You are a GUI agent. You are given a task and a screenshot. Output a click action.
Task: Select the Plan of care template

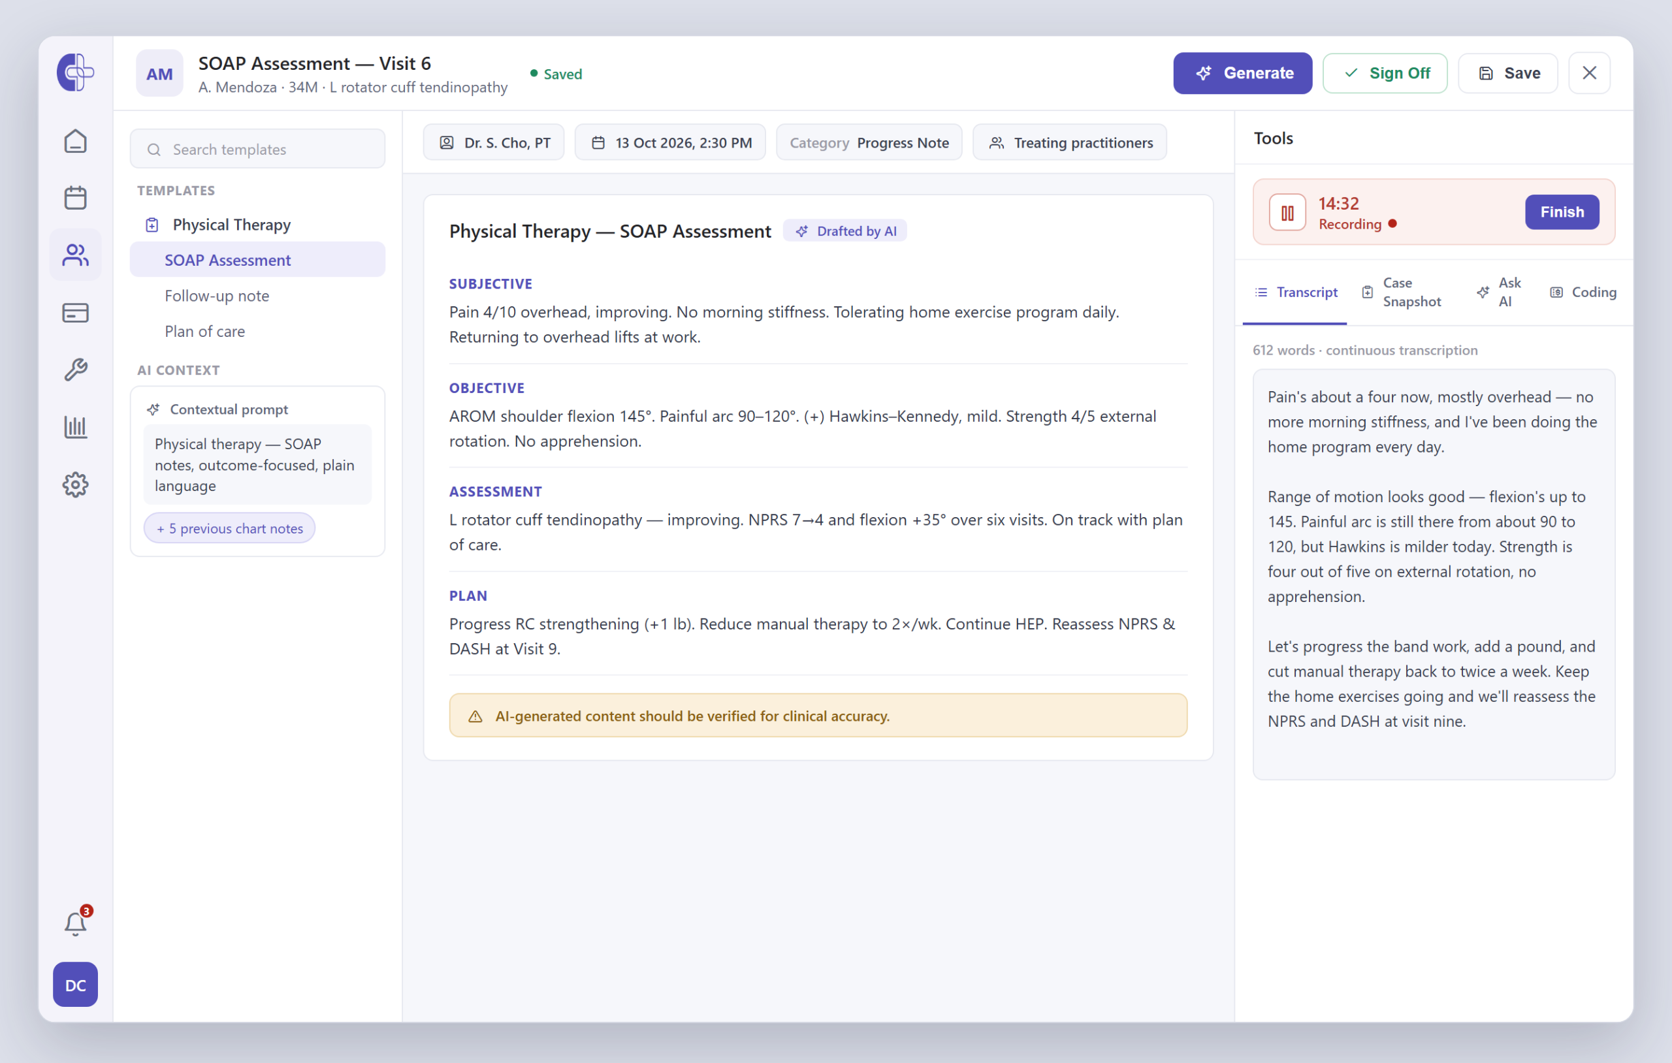[x=257, y=331]
